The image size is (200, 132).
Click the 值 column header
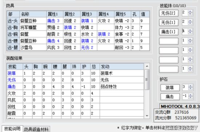pos(145,14)
